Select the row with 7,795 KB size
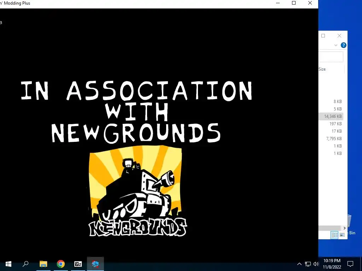 pos(331,138)
